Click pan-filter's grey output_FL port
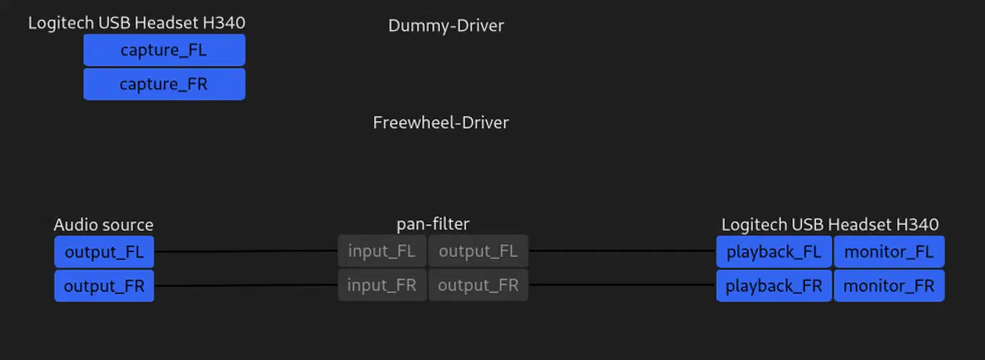The width and height of the screenshot is (985, 360). [478, 251]
